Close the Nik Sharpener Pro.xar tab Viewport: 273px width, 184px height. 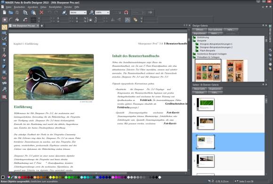click(38, 26)
